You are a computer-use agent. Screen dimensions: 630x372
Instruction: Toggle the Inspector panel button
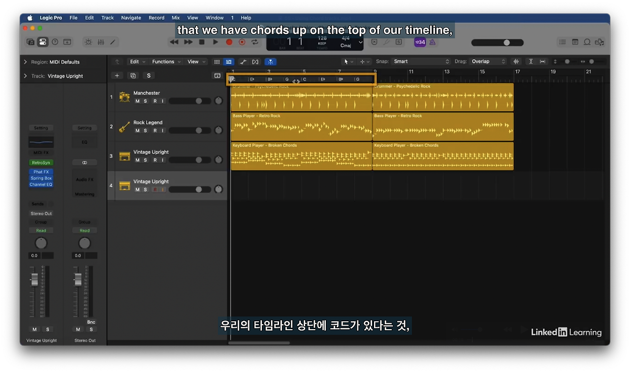[x=43, y=42]
